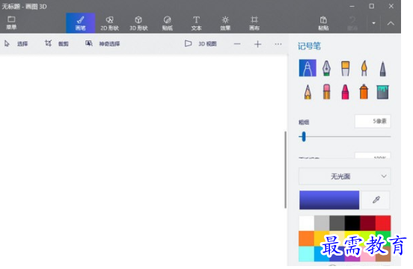Pick the eyedropper tool
Image resolution: width=413 pixels, height=269 pixels.
point(376,200)
